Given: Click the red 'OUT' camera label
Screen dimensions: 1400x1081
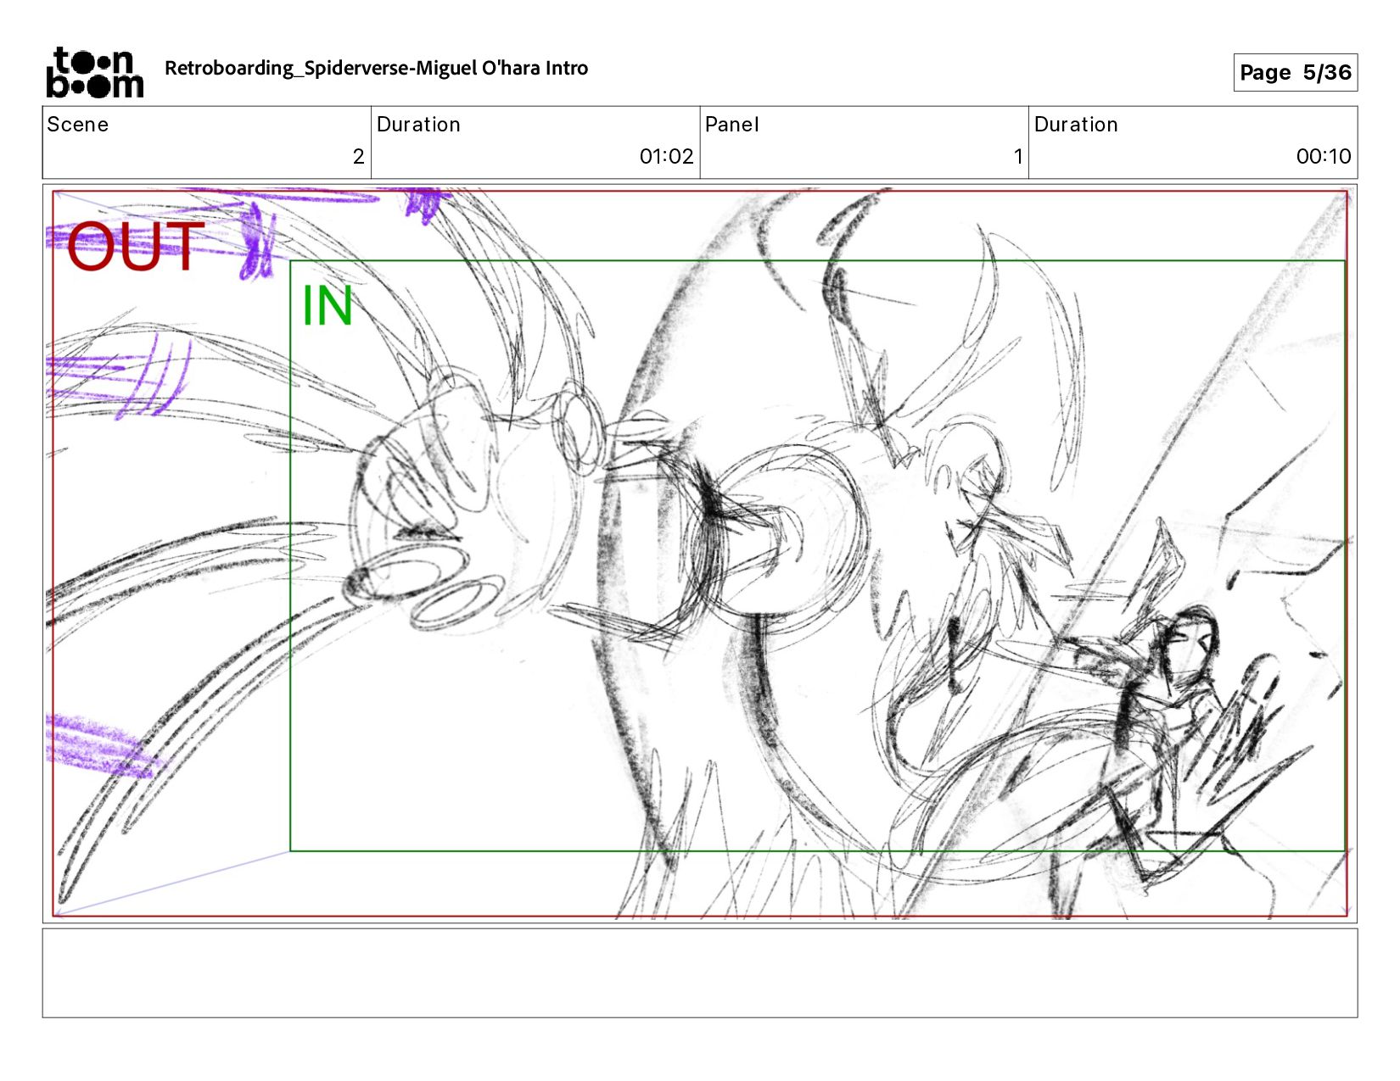Looking at the screenshot, I should pos(135,248).
